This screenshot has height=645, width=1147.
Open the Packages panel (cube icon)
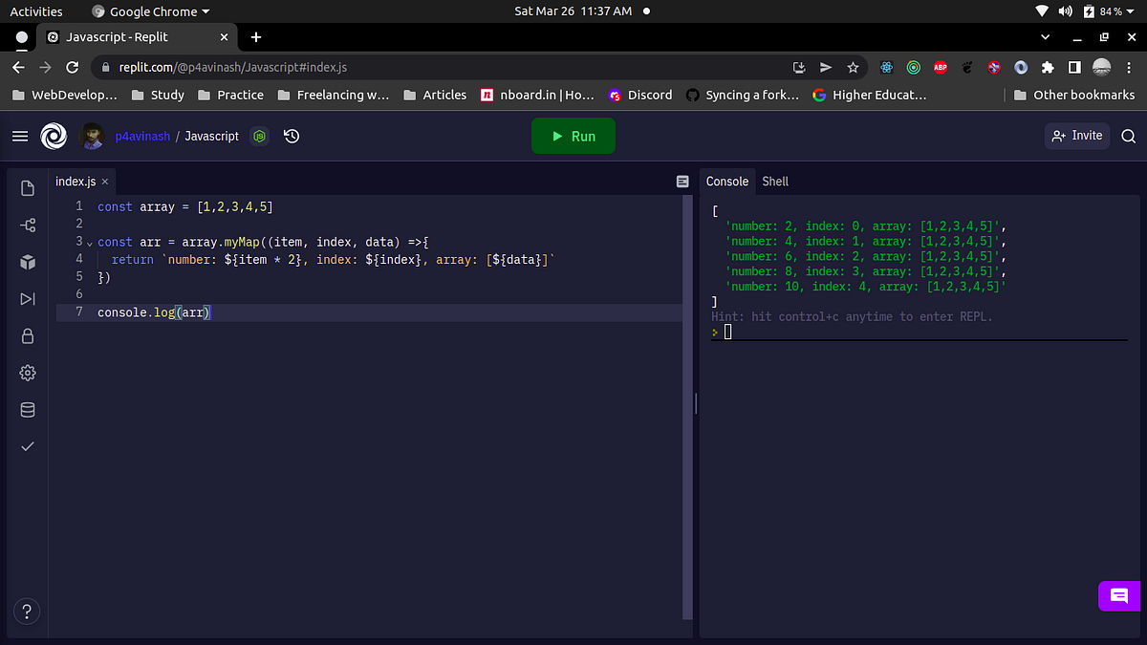point(27,262)
